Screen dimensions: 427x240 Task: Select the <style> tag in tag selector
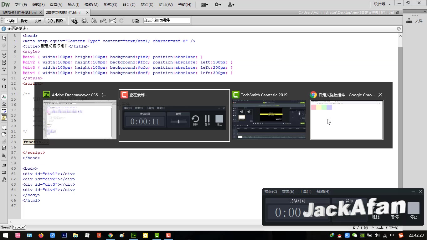point(19,227)
